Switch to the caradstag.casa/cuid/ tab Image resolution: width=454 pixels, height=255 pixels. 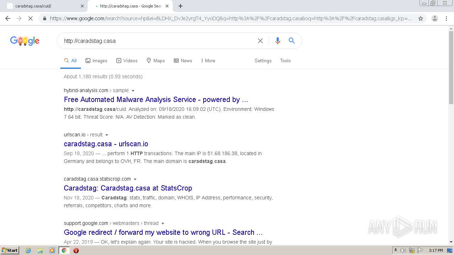(x=44, y=6)
